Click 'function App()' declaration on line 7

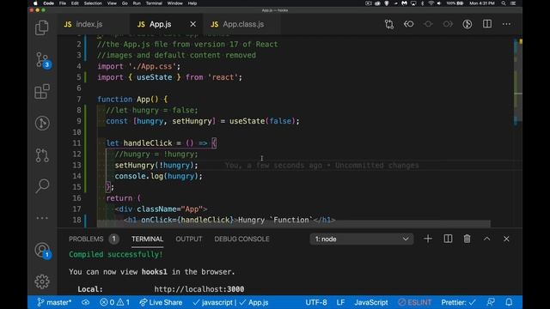[128, 100]
